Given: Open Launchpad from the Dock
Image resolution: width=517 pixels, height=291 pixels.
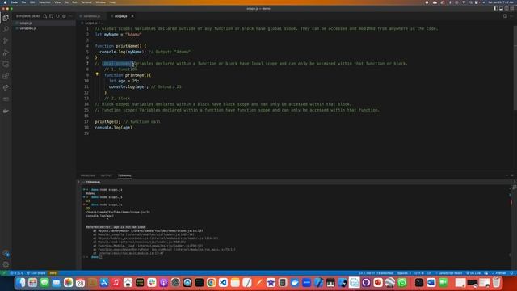Looking at the screenshot, I should pos(32,282).
